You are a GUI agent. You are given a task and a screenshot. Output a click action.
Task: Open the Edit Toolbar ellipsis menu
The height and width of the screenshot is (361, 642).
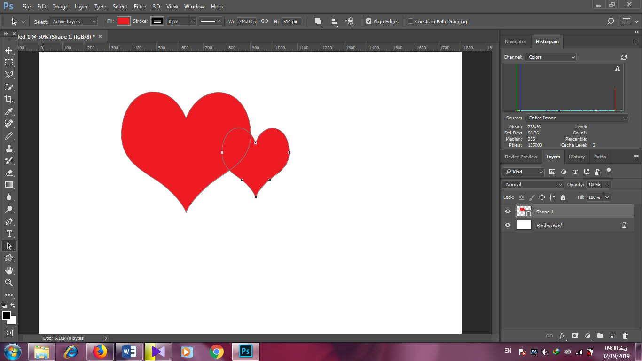tap(8, 295)
